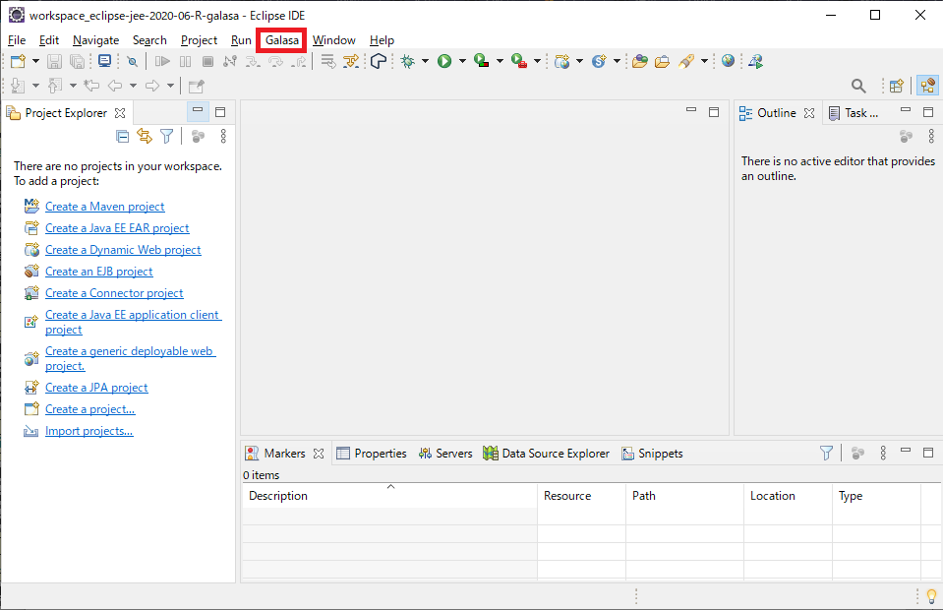Select the Java EE perspective button
Screen dimensions: 943x610
[x=928, y=86]
